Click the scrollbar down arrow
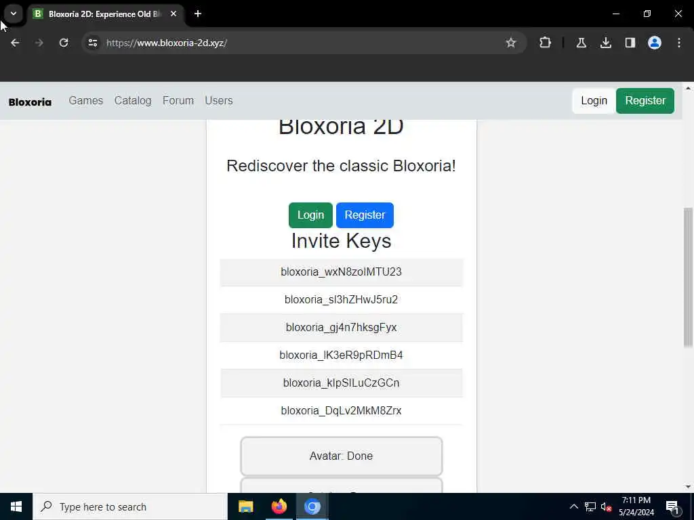 (688, 487)
